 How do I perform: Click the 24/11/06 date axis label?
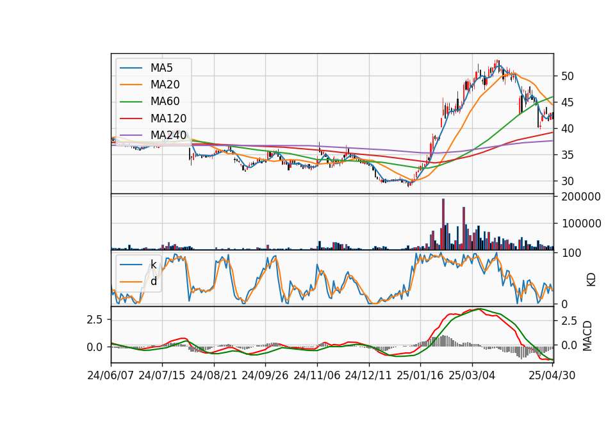tap(316, 376)
